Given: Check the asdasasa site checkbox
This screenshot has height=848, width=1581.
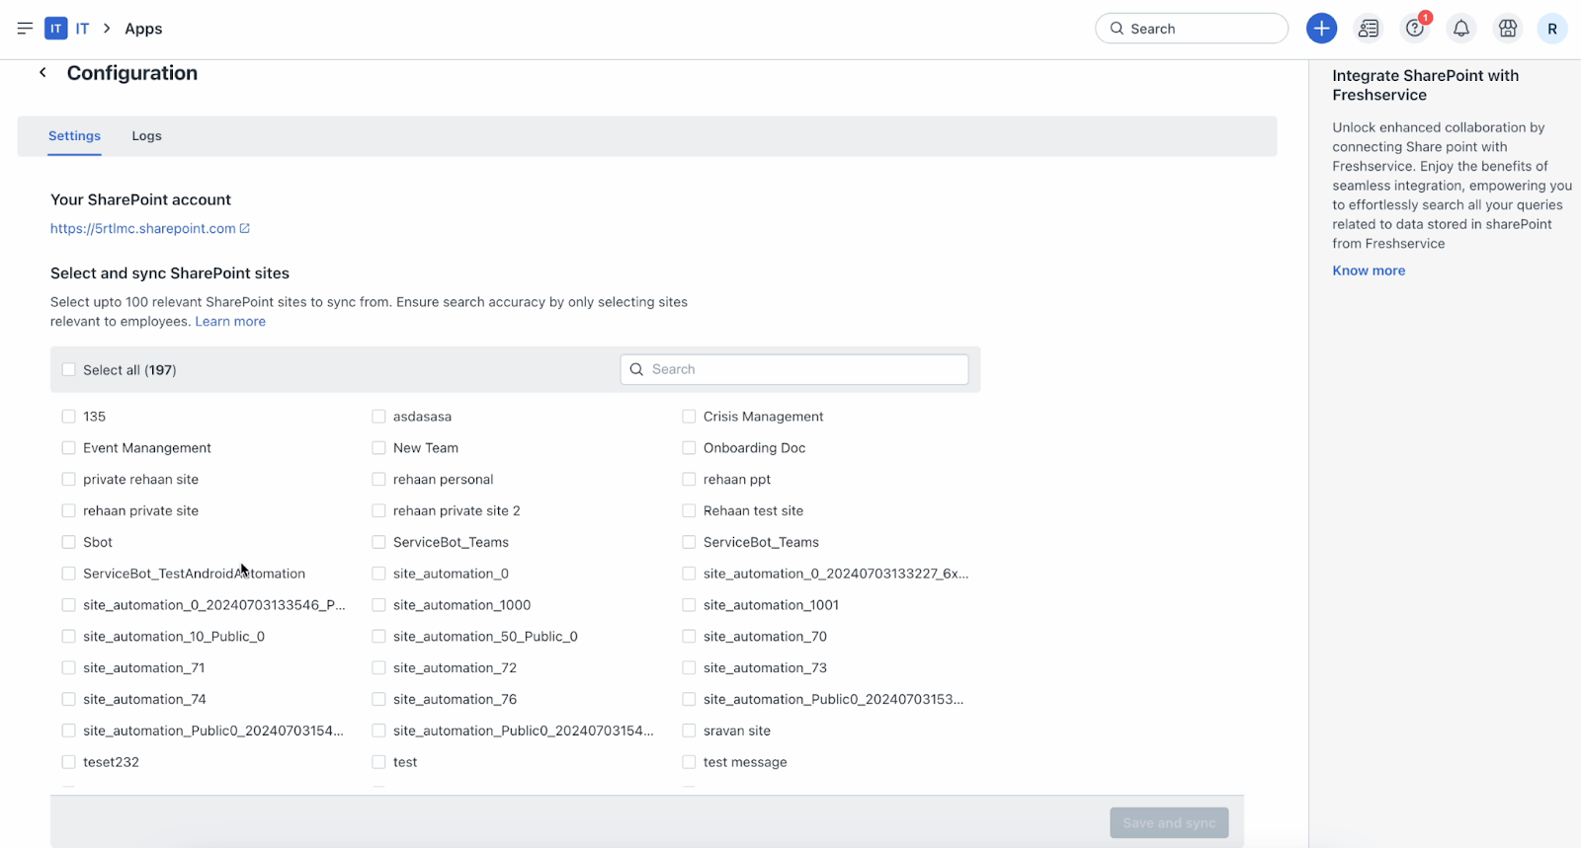Looking at the screenshot, I should coord(378,417).
